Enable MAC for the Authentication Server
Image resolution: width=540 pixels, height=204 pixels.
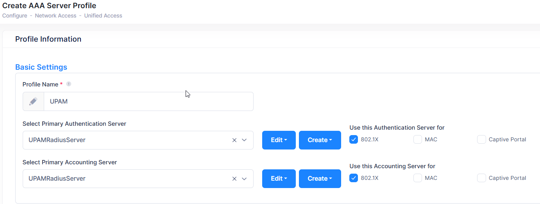click(418, 139)
